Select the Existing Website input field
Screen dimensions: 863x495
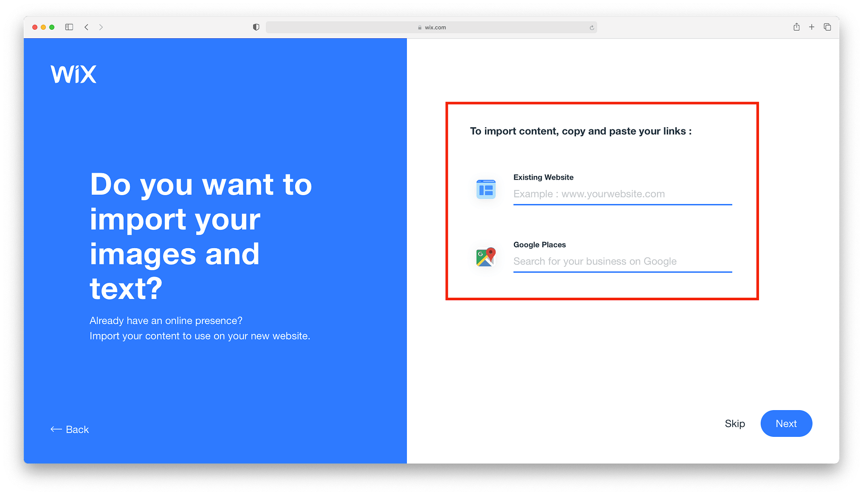coord(622,193)
